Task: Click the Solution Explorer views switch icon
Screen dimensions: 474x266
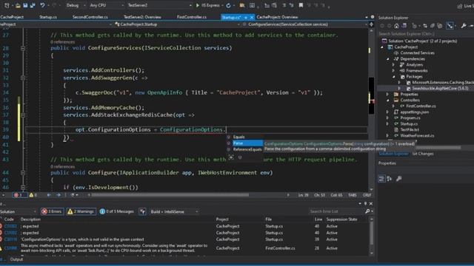Action: point(404,26)
